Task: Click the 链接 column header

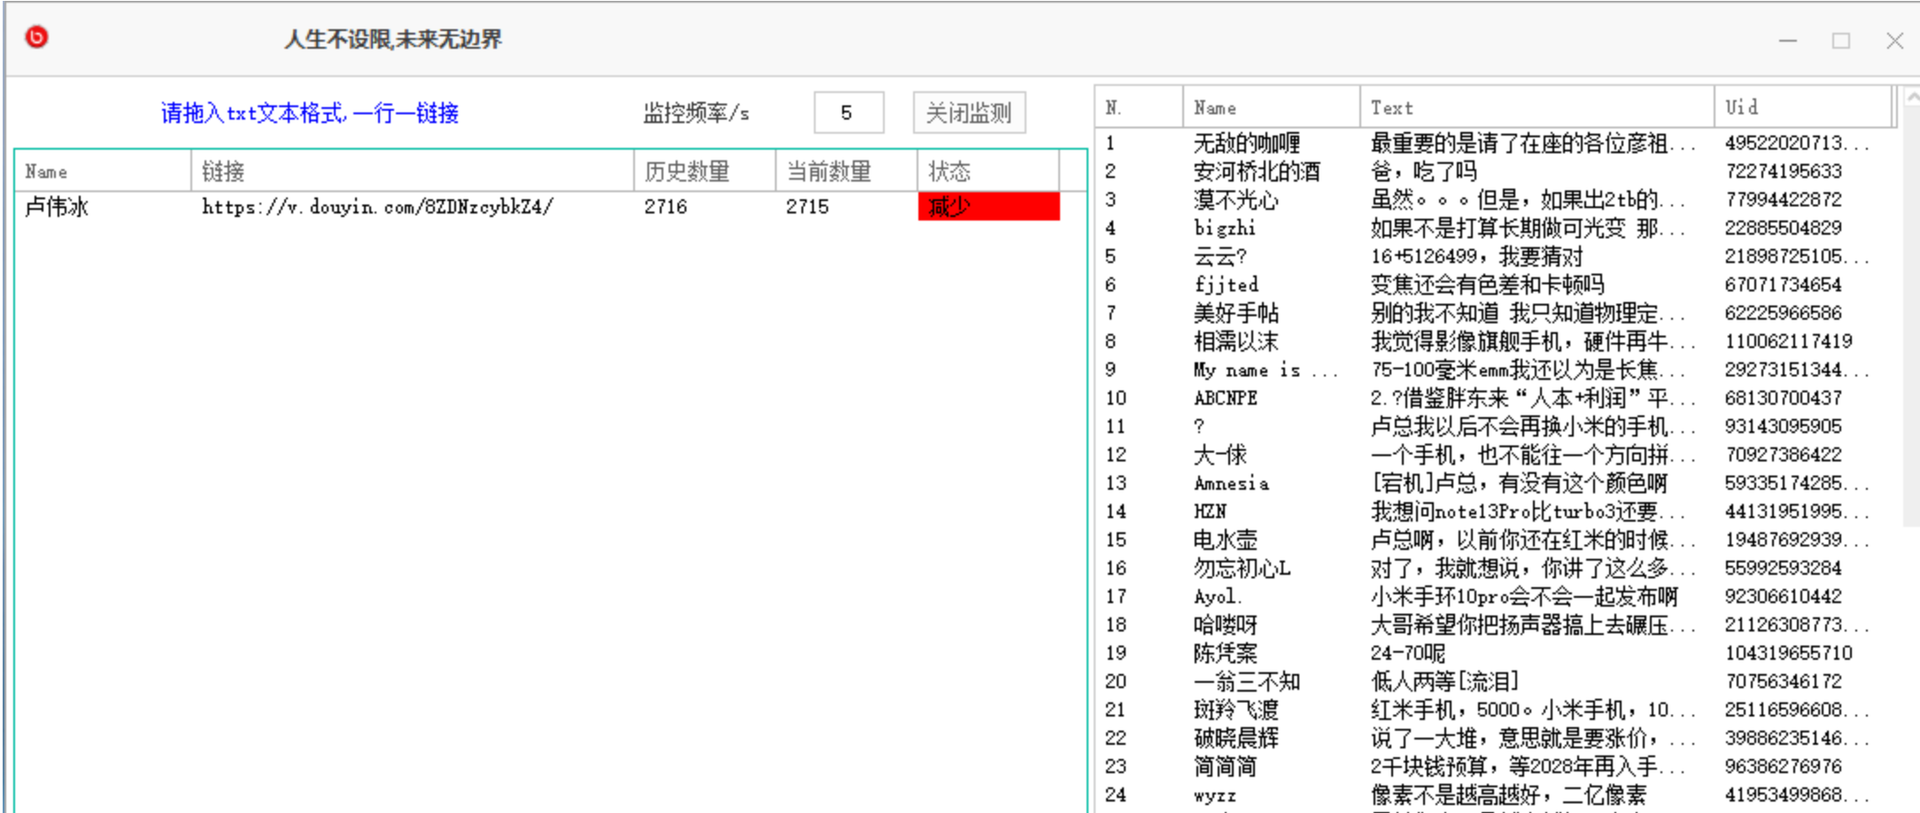Action: (x=412, y=171)
